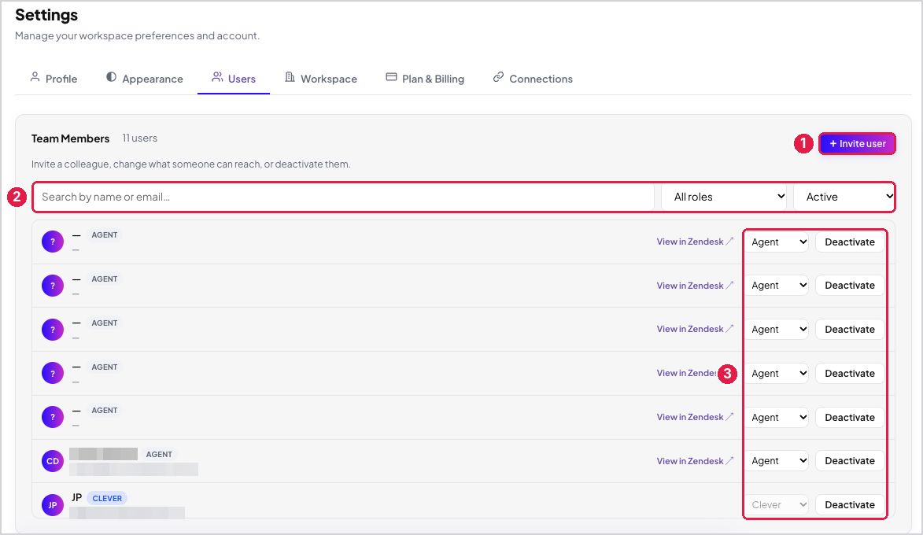Open the Active status filter dropdown
The image size is (923, 535).
point(844,197)
